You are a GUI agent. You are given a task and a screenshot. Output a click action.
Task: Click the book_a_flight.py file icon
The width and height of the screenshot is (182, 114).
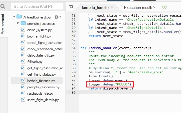point(23,36)
